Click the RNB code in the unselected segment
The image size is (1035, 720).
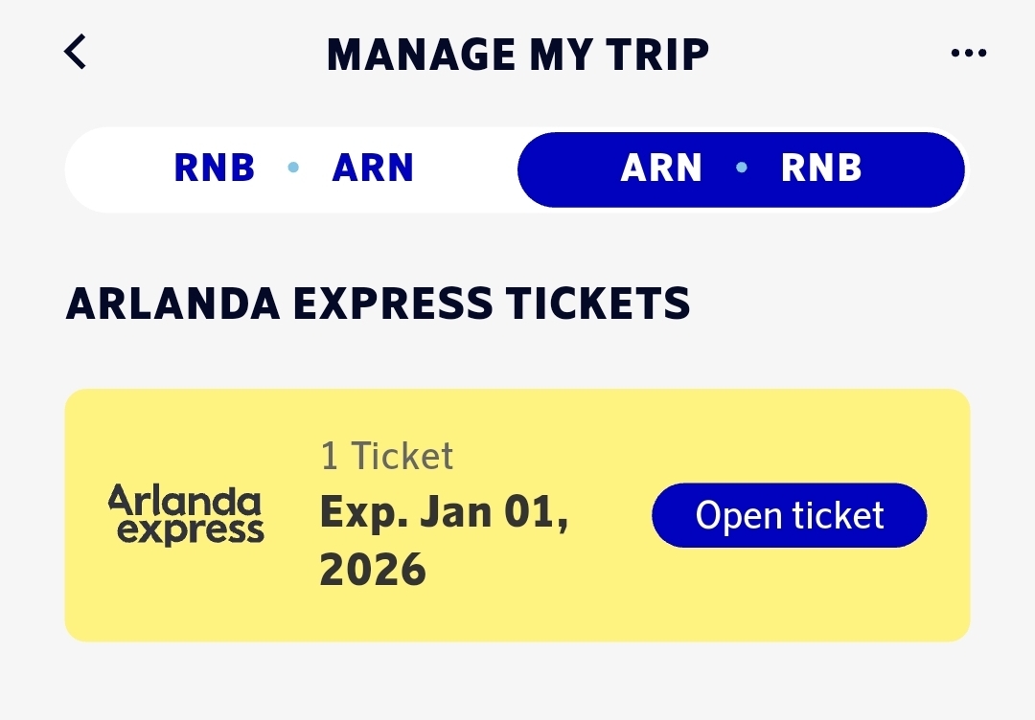point(215,169)
